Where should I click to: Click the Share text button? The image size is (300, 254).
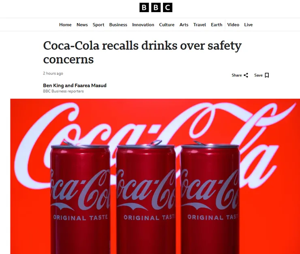(x=237, y=75)
